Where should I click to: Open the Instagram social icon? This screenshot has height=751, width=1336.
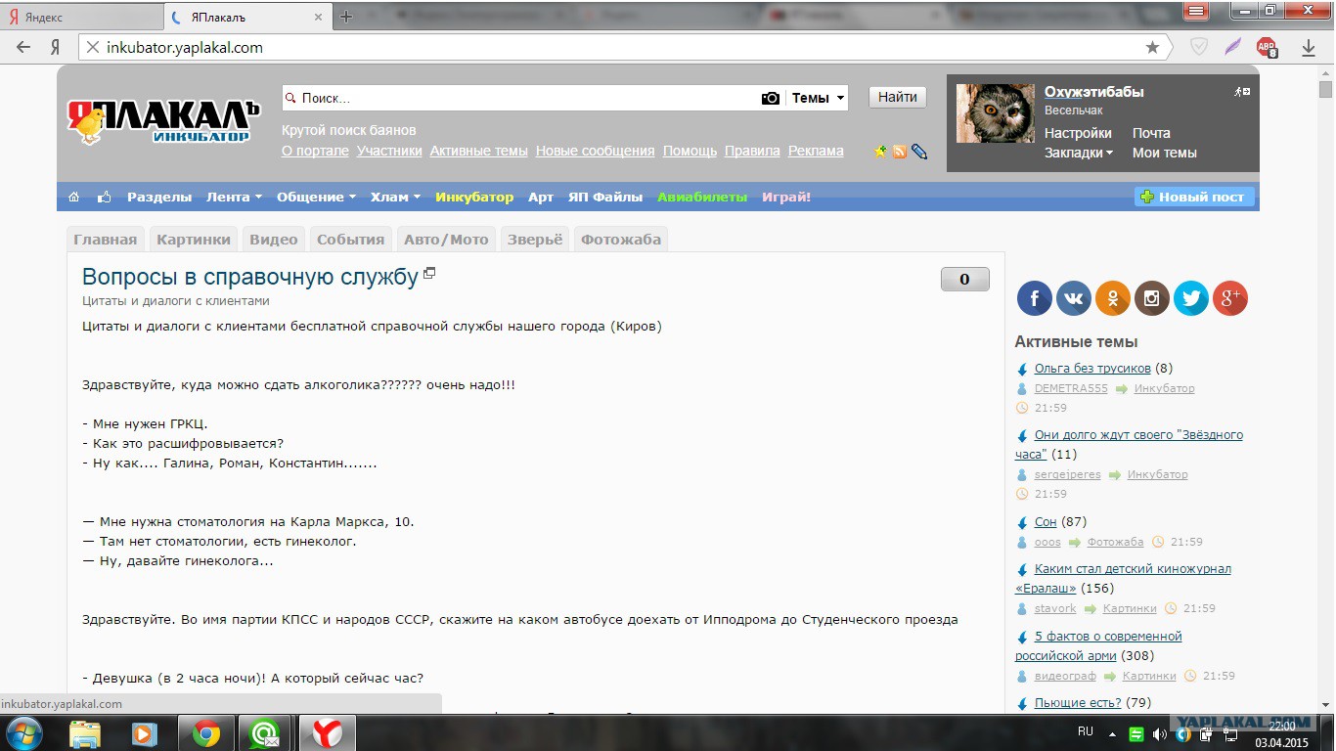pyautogui.click(x=1151, y=298)
